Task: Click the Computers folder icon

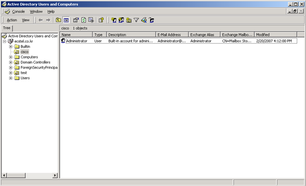Action: [17, 57]
